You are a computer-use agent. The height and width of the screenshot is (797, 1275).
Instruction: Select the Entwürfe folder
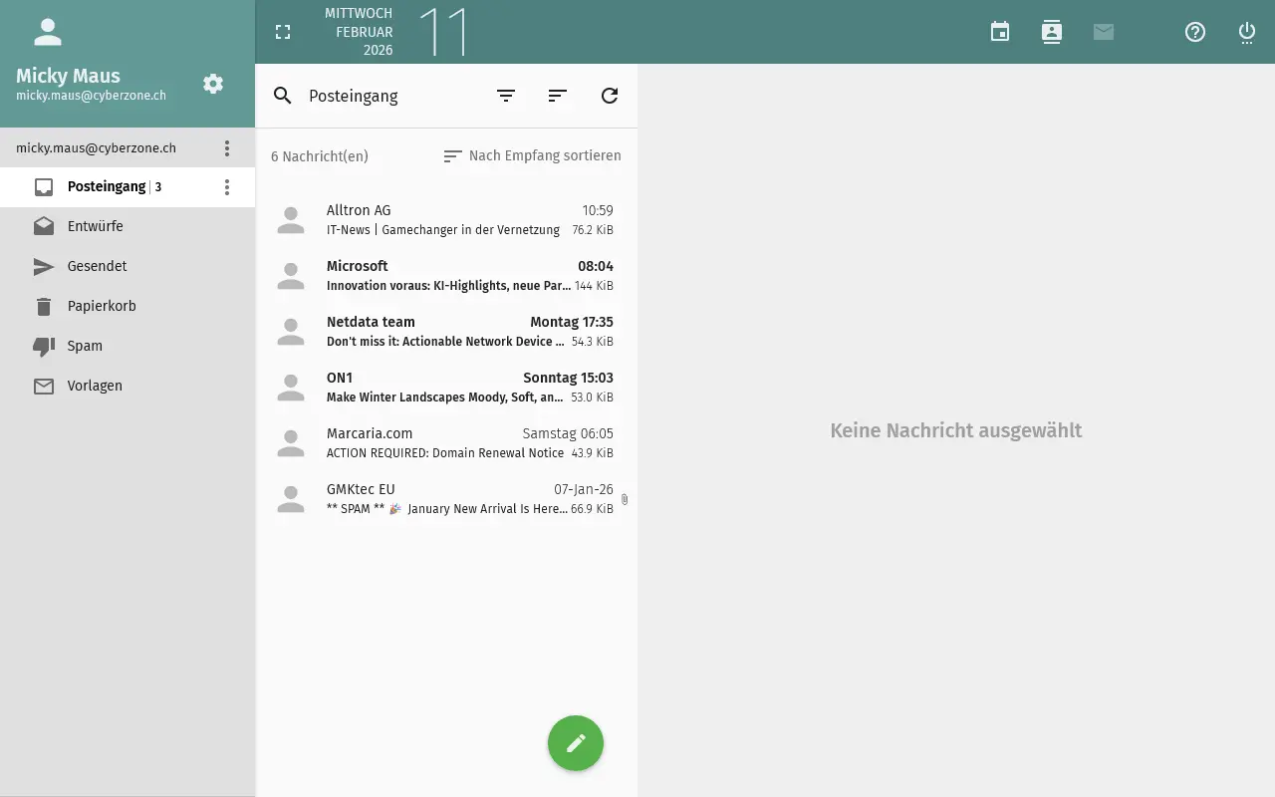click(96, 226)
